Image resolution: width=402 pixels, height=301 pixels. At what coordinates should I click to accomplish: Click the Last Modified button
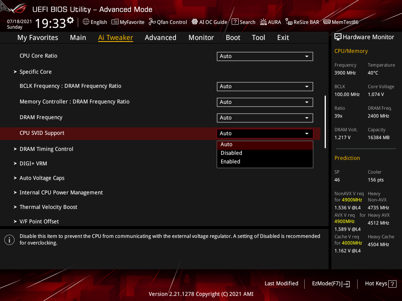(281, 283)
